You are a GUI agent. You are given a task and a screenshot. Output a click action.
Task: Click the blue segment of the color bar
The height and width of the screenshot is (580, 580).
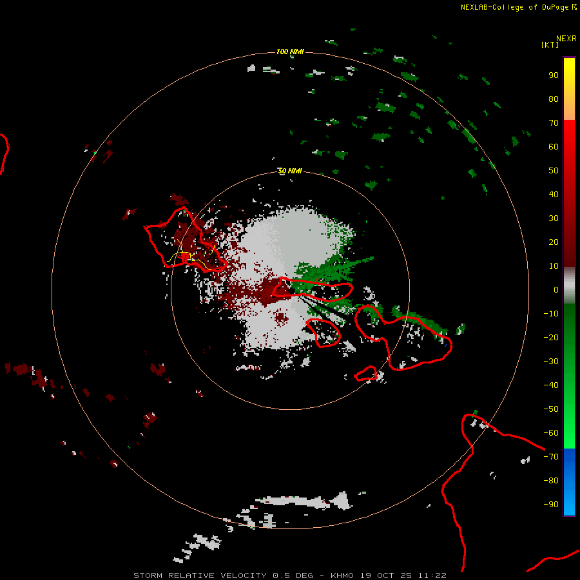point(569,482)
